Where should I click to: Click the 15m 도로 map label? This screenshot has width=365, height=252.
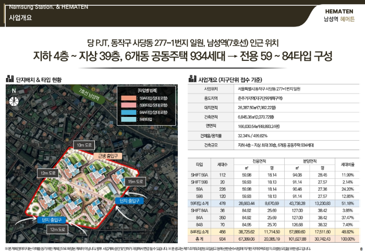click(x=135, y=182)
